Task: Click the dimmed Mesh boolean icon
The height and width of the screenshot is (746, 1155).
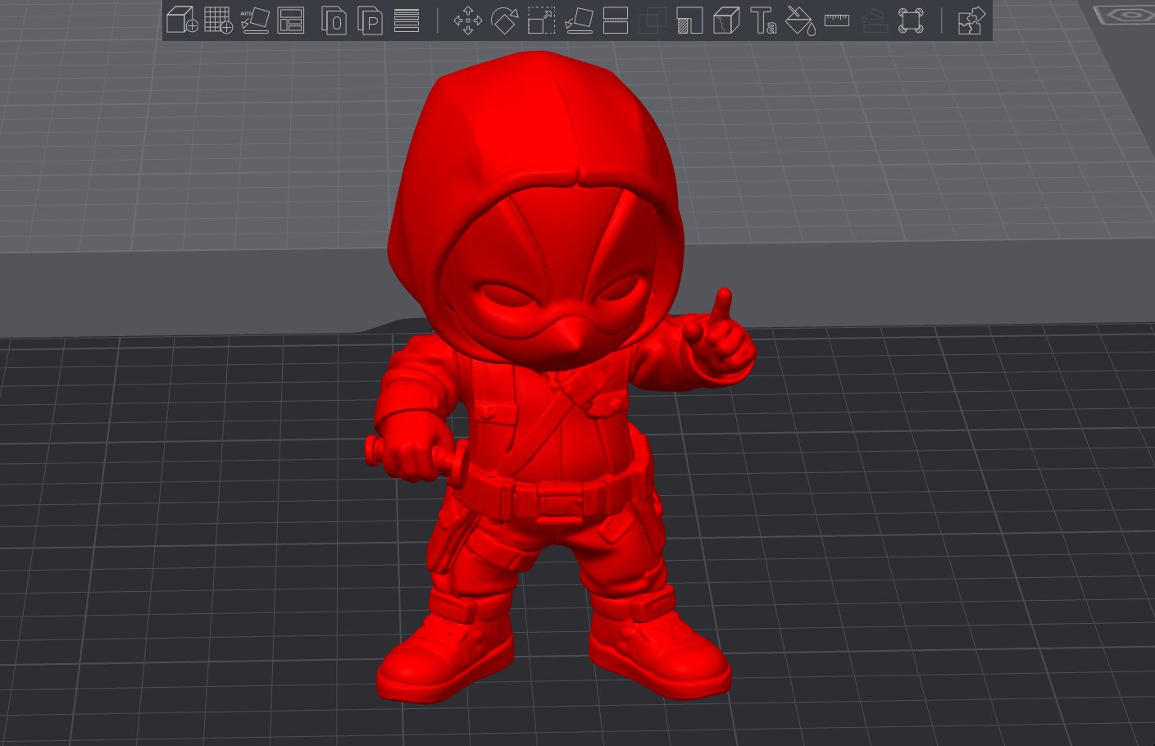Action: click(653, 20)
